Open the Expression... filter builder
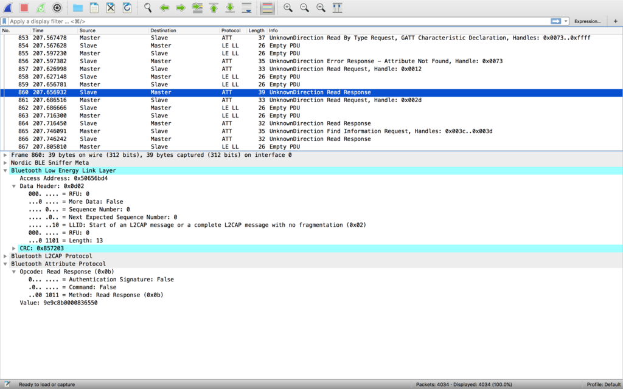 click(x=587, y=21)
